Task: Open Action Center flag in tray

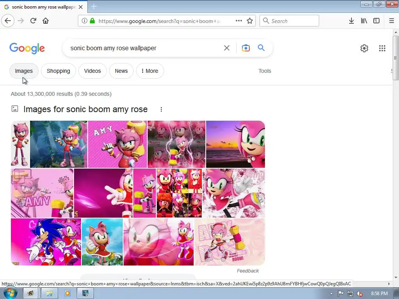Action: click(x=341, y=294)
